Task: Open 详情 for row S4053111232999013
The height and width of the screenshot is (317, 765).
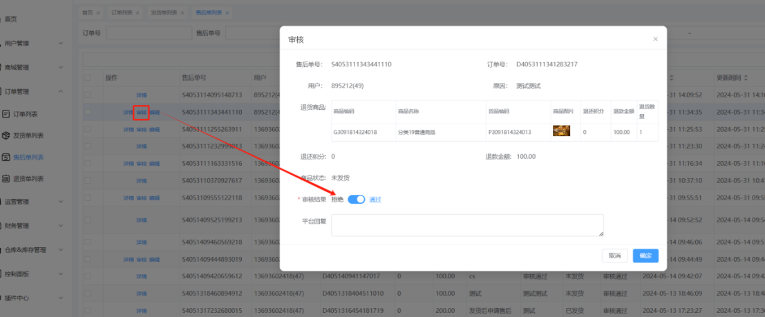Action: tap(142, 146)
